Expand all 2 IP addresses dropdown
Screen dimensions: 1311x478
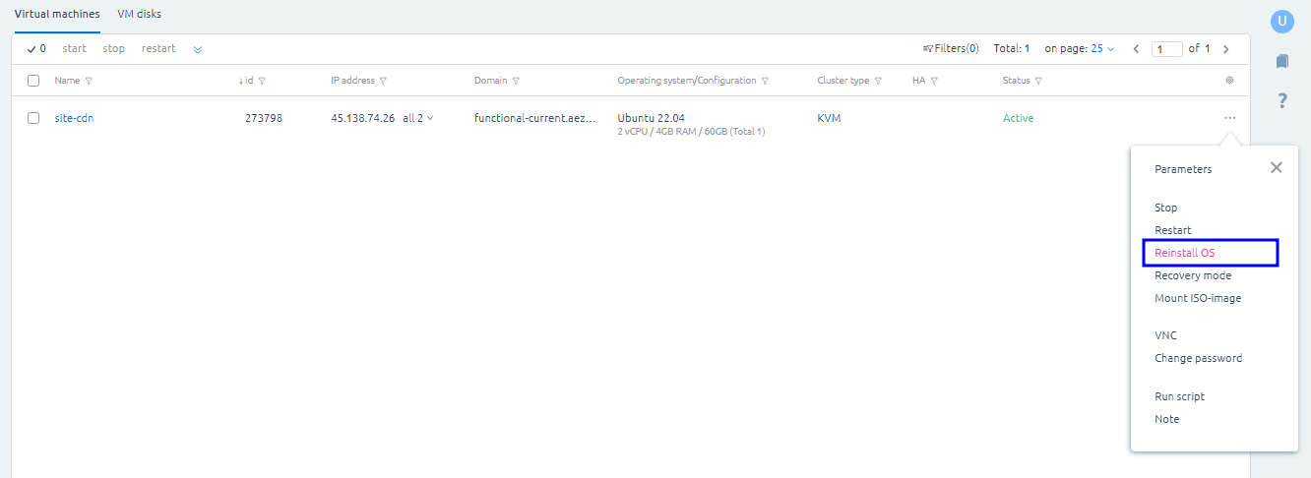click(418, 118)
